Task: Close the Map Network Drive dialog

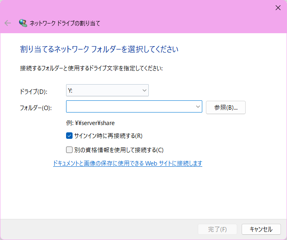Action: point(278,8)
